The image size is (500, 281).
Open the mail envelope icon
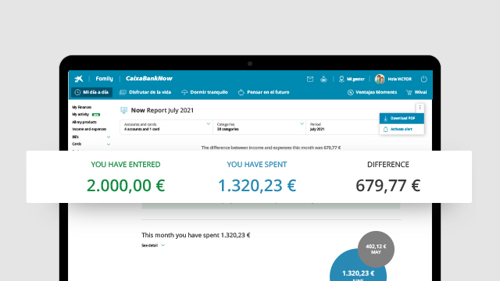pyautogui.click(x=310, y=79)
